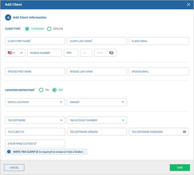Focus the Client First Name field
Viewport: 194px width, 175px height.
tap(35, 41)
